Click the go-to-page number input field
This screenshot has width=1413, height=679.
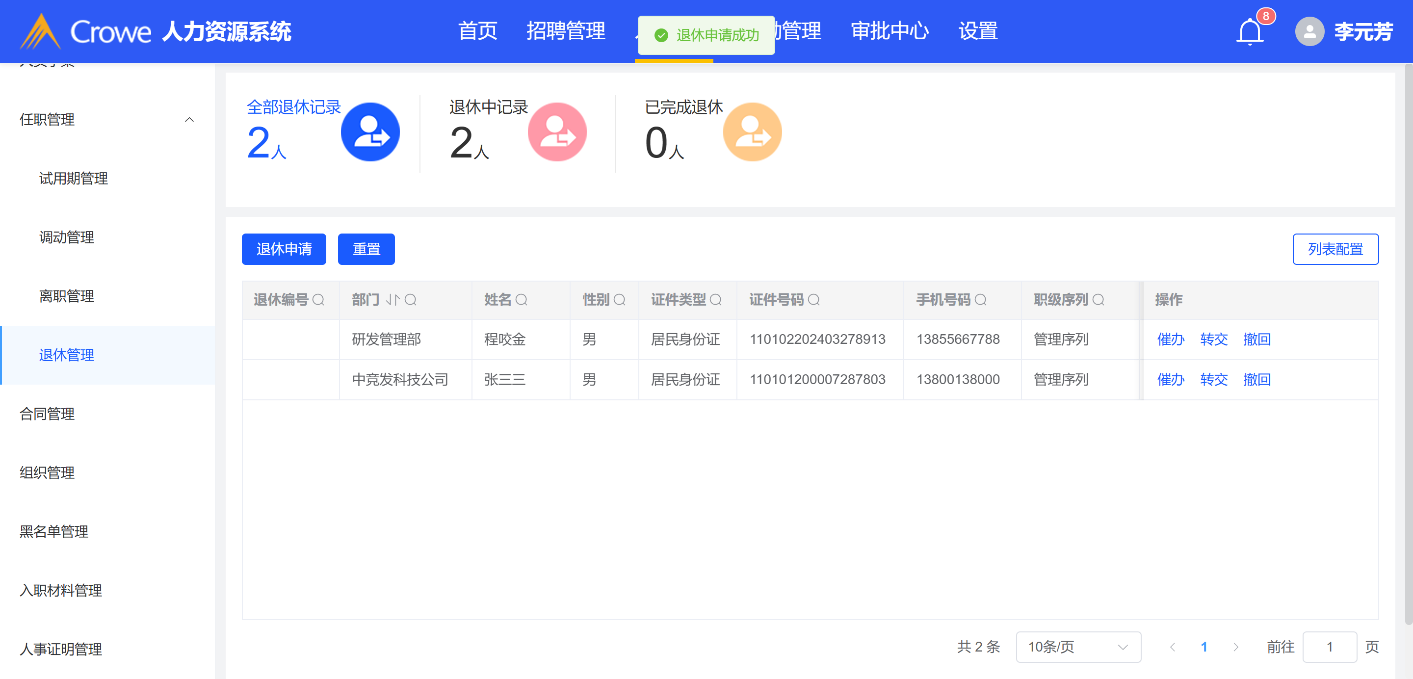(x=1329, y=647)
